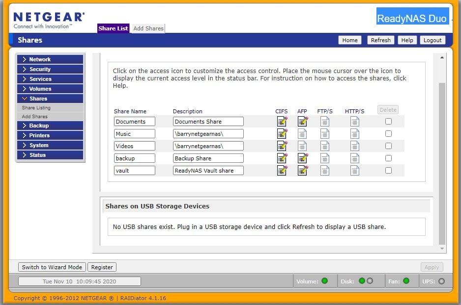Tick the delete checkbox for Music share
Screen dimensions: 461x305
pyautogui.click(x=388, y=134)
